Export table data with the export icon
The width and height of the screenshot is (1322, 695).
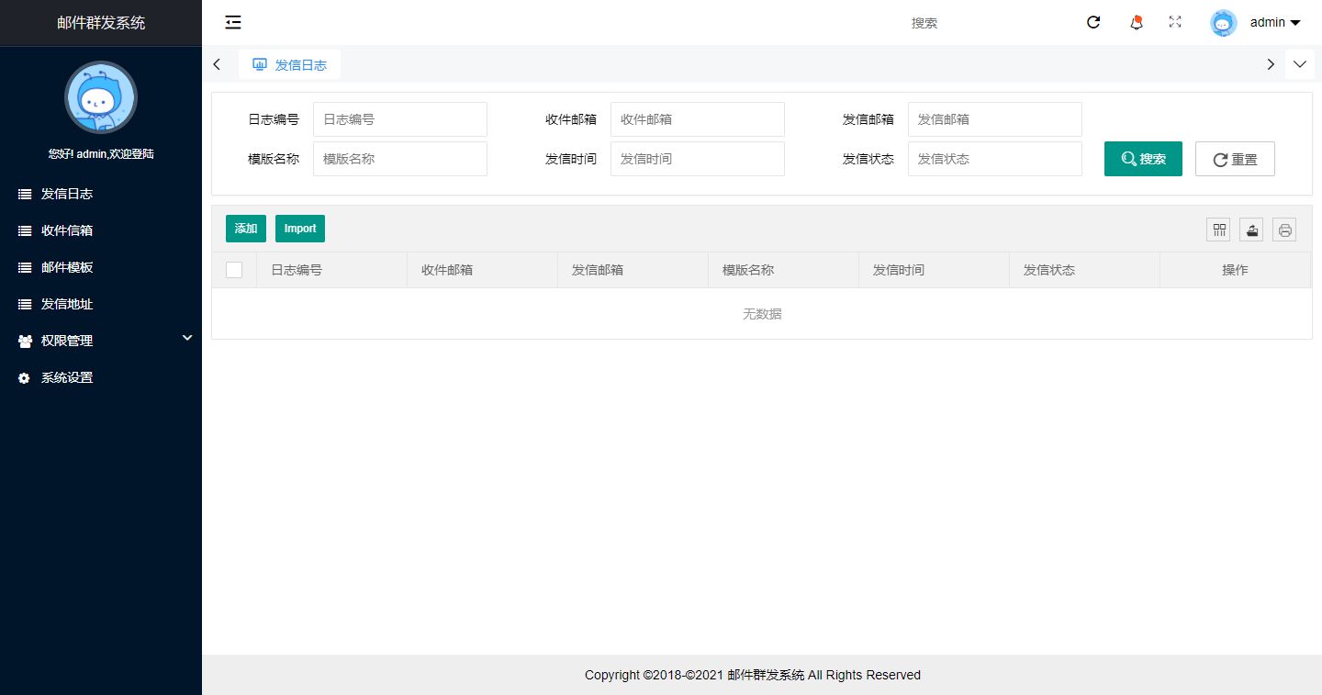[x=1251, y=229]
